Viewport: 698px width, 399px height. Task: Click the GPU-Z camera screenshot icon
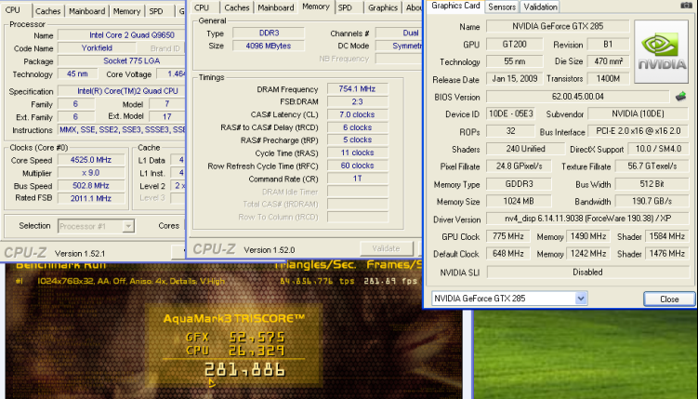coord(687,5)
